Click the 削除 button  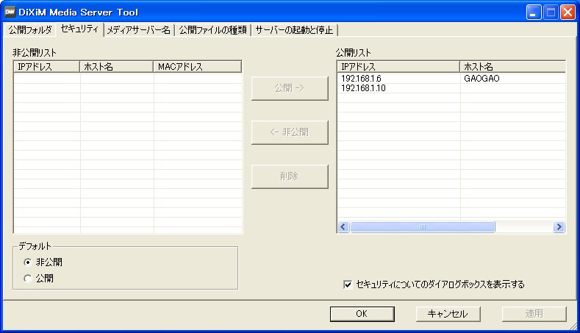tap(290, 176)
